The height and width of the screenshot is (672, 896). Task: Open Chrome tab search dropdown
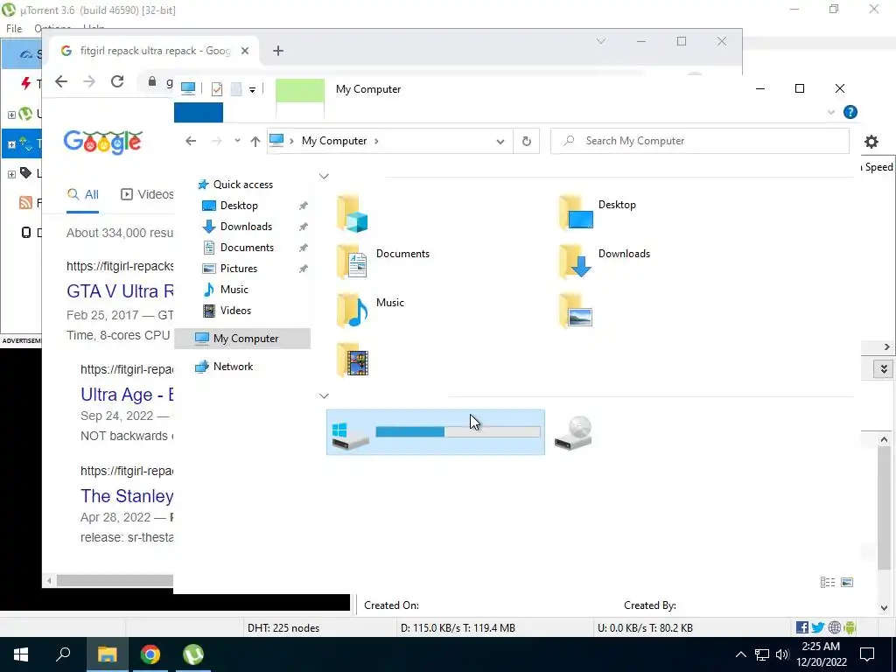tap(600, 41)
